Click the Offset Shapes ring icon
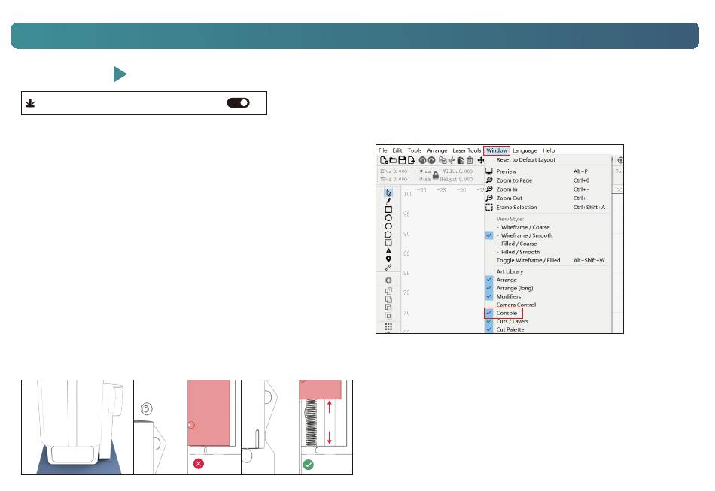This screenshot has height=491, width=715. (x=388, y=280)
